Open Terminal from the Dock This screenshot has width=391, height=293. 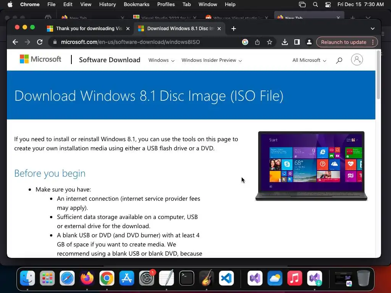[x=186, y=278]
